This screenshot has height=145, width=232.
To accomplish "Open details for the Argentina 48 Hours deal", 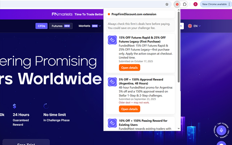I will click(x=129, y=109).
